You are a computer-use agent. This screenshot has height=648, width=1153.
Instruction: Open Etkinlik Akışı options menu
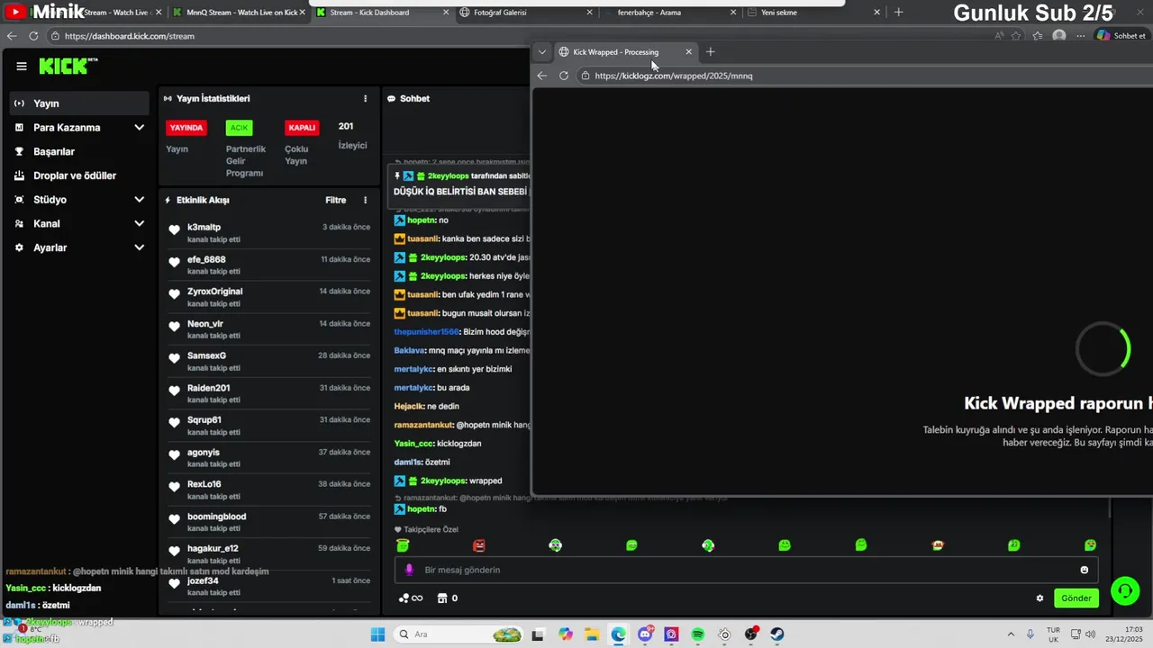pyautogui.click(x=365, y=200)
